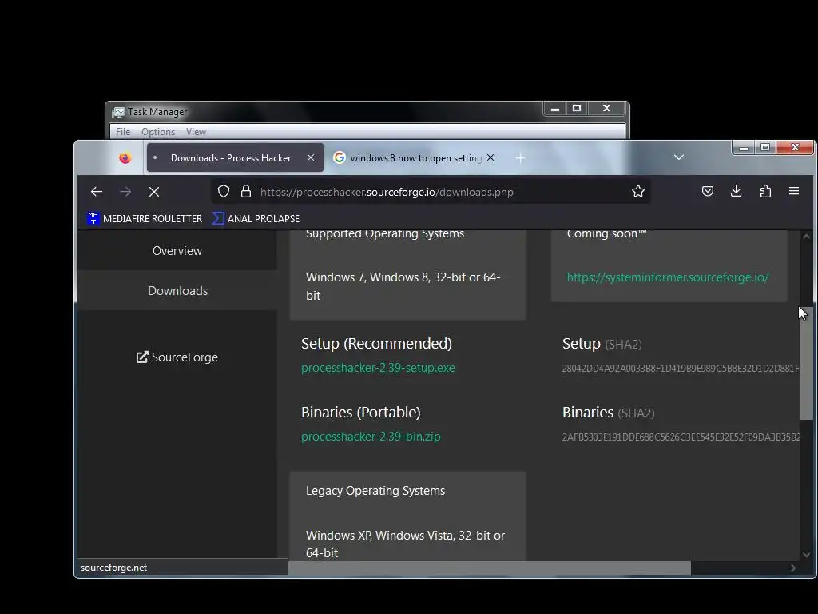This screenshot has height=614, width=818.
Task: Close the Downloads - Process Hacker tab
Action: pyautogui.click(x=311, y=157)
